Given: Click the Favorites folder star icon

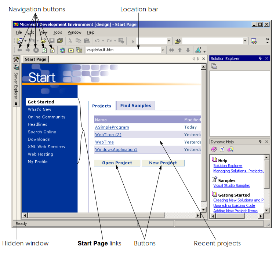Looking at the screenshot, I should point(71,50).
